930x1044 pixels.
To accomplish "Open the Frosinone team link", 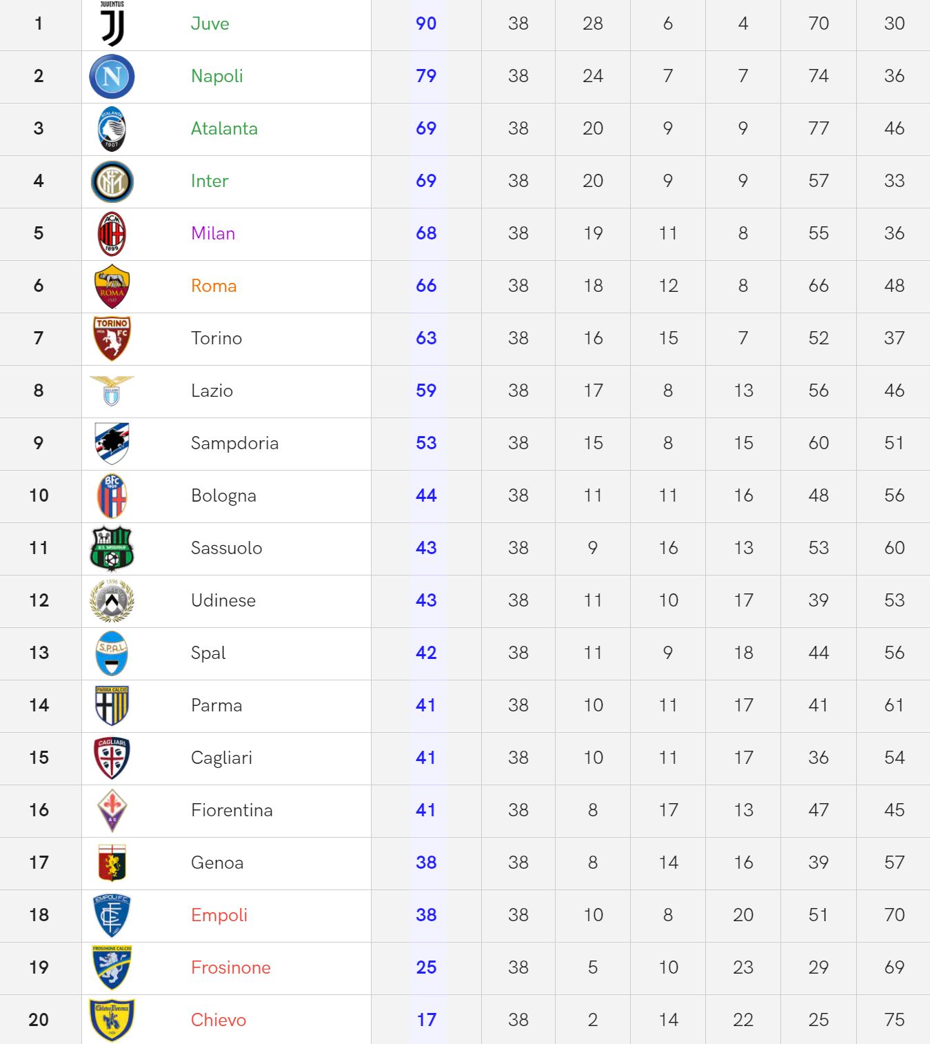I will tap(231, 967).
